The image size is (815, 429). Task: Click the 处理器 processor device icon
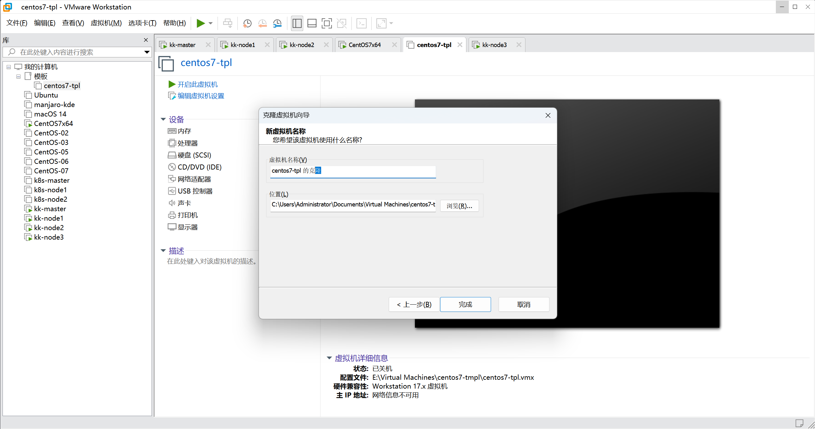pos(172,143)
